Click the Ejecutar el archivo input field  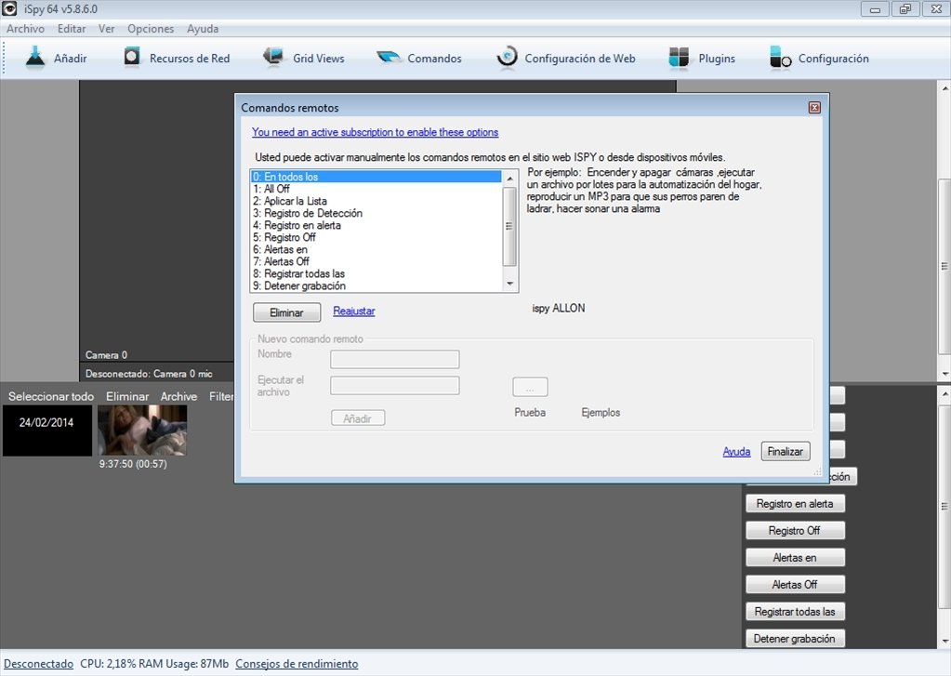[x=395, y=385]
